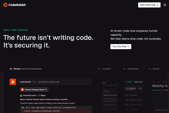Click the green progress bar in Secure panel
This screenshot has height=113, width=169.
tap(156, 90)
